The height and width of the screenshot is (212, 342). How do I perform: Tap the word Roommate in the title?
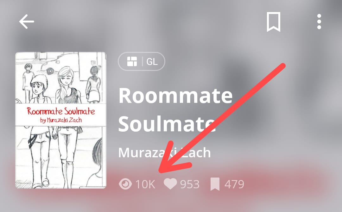click(175, 96)
